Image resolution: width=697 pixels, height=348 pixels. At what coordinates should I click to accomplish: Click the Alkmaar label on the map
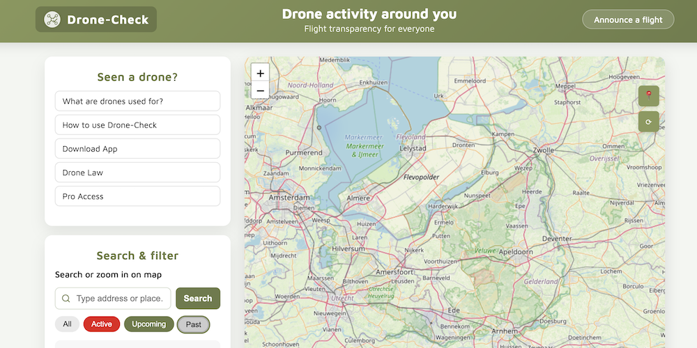point(259,107)
